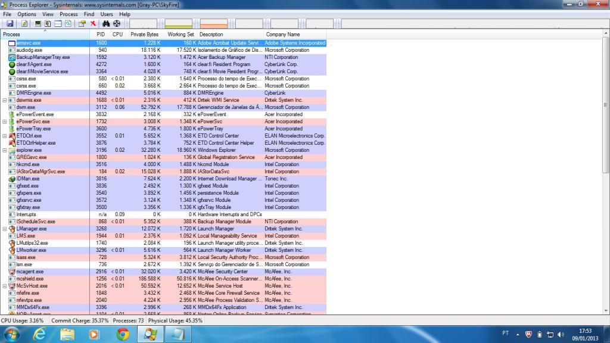This screenshot has width=610, height=343.
Task: Click the green clear.fiAgent.exe icon
Action: tap(12, 64)
